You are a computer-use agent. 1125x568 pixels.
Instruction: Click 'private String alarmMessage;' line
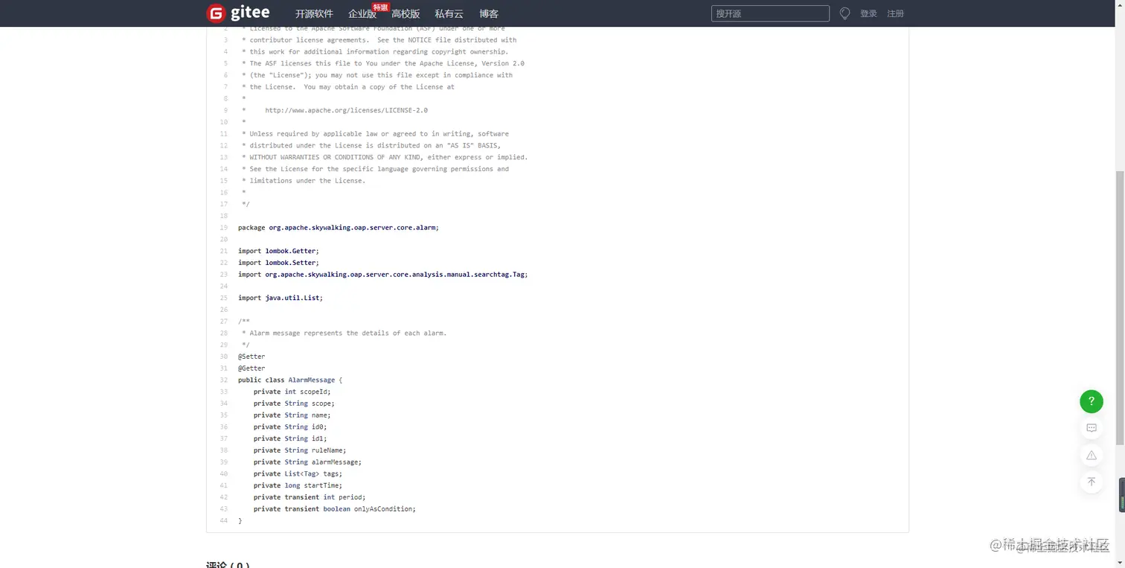tap(307, 462)
